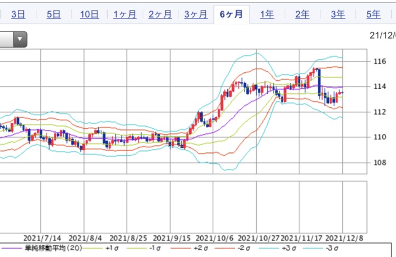Click the 2021/7/14 date axis label
The height and width of the screenshot is (257, 396).
tap(42, 238)
